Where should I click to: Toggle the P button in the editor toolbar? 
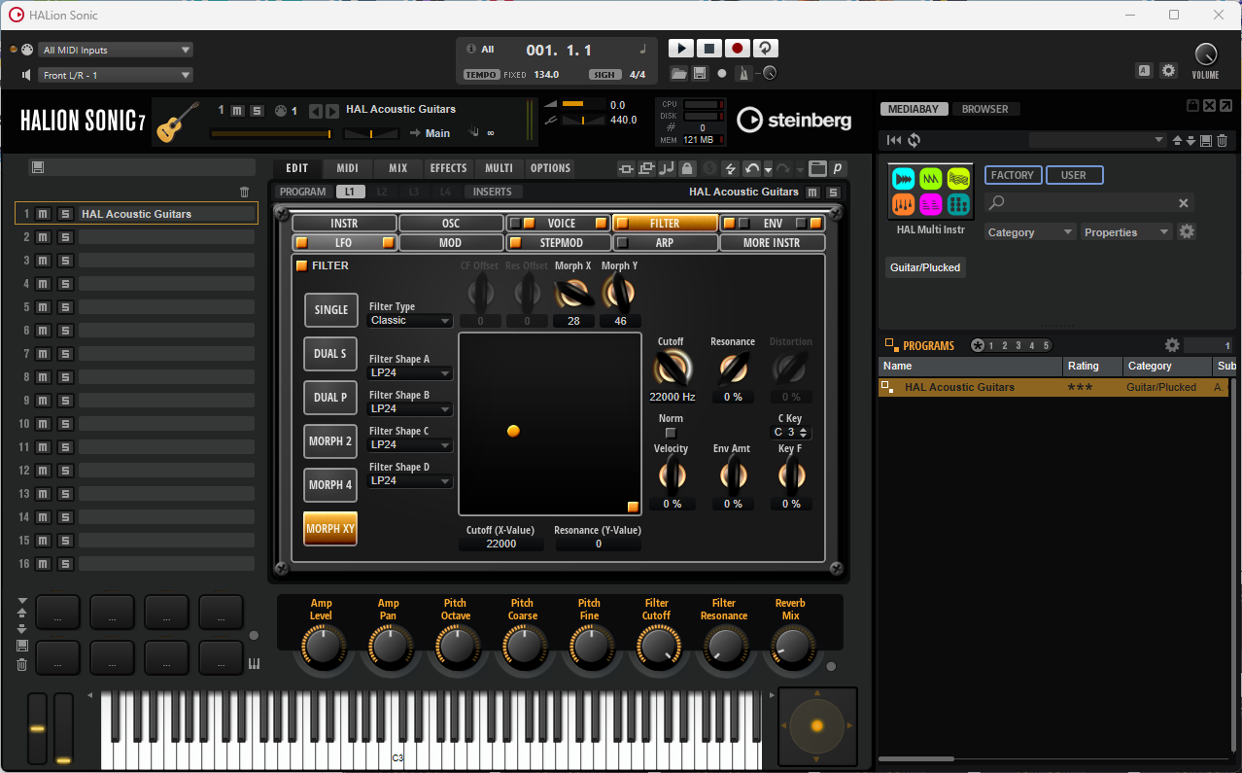click(837, 168)
